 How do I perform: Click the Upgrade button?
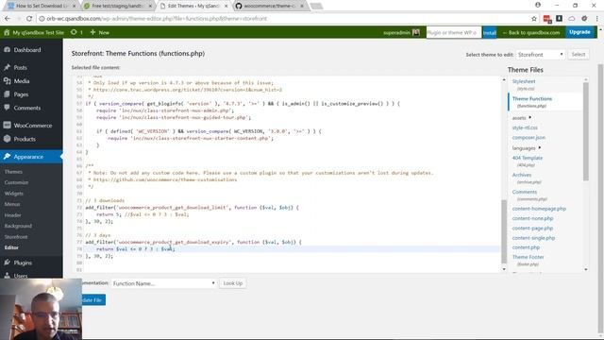pyautogui.click(x=579, y=32)
